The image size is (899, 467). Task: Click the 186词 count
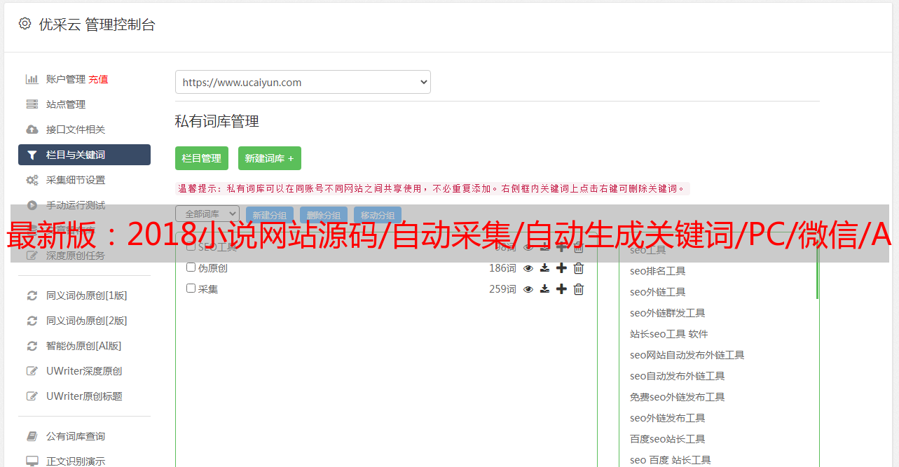502,268
